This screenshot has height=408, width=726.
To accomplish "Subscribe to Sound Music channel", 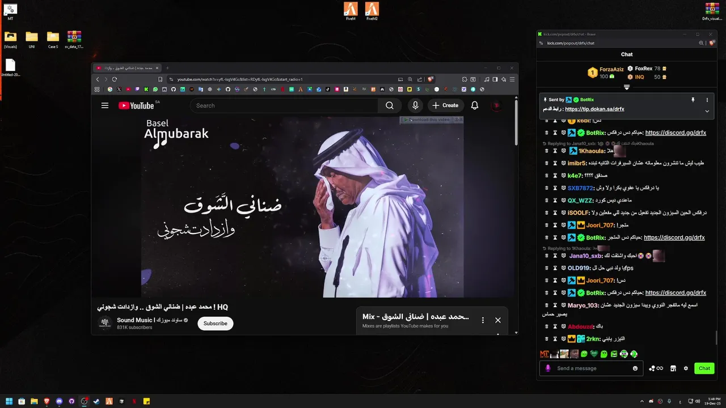I will [x=215, y=324].
